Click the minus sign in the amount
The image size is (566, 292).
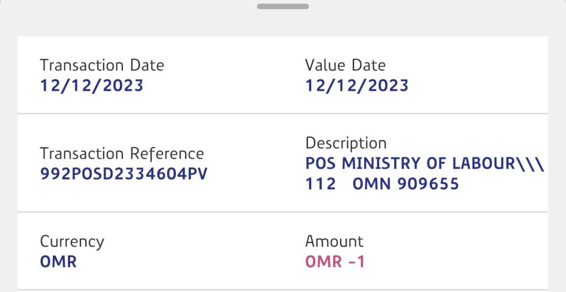pyautogui.click(x=352, y=262)
